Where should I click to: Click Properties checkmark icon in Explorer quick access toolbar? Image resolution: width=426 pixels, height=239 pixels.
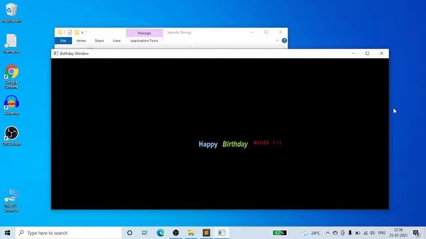[x=70, y=33]
